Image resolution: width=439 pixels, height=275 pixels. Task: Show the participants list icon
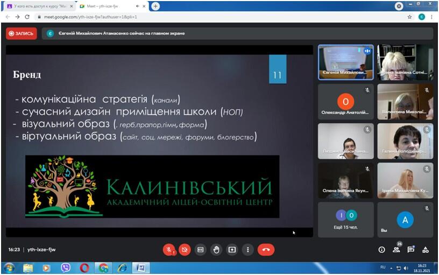tap(396, 250)
